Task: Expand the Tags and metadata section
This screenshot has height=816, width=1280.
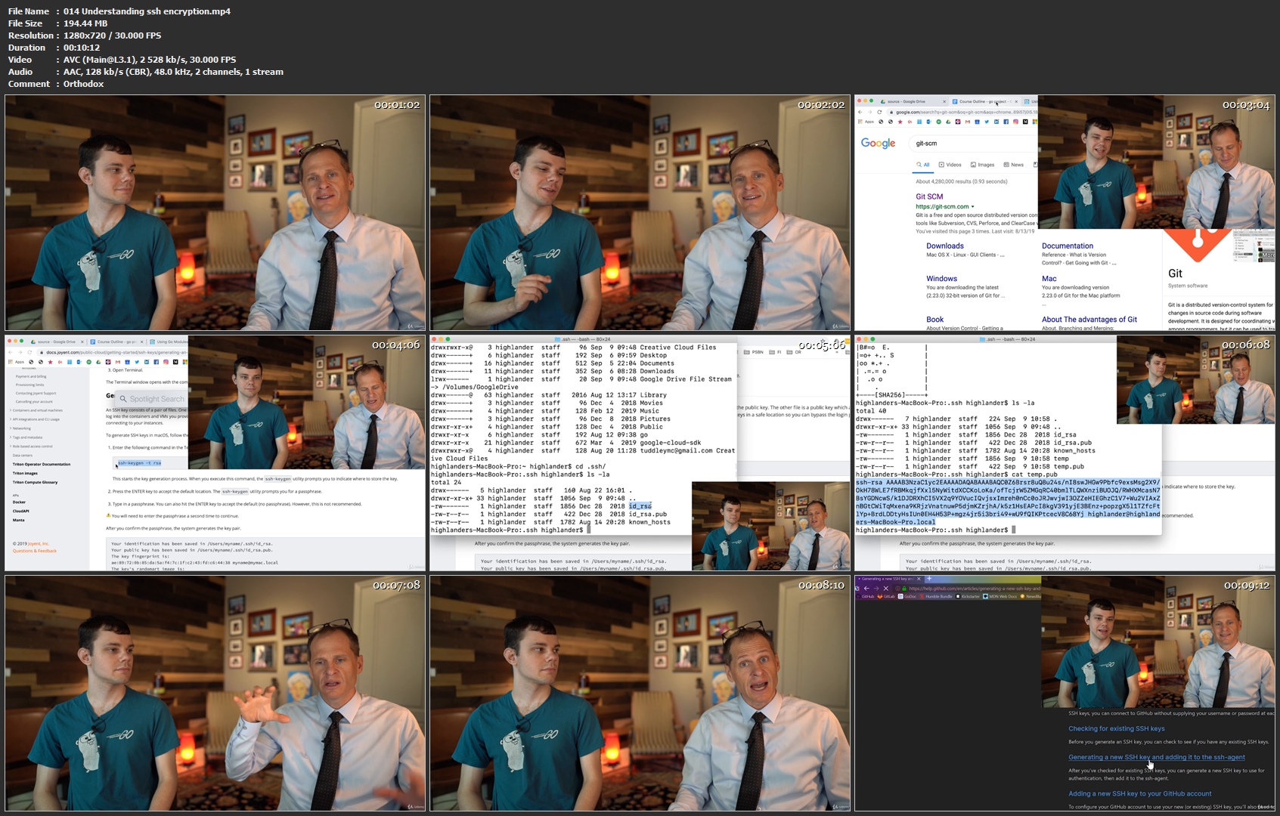Action: click(x=26, y=437)
